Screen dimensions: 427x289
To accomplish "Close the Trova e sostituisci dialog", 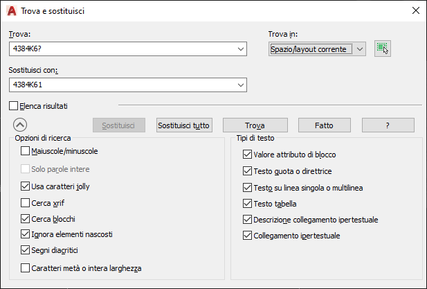I will [415, 10].
